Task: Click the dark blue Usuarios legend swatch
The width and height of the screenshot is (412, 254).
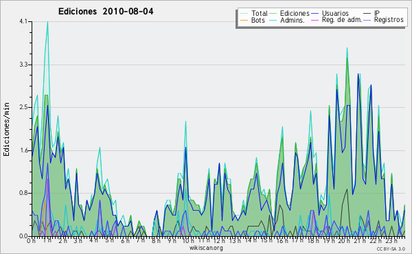Action: pos(314,14)
